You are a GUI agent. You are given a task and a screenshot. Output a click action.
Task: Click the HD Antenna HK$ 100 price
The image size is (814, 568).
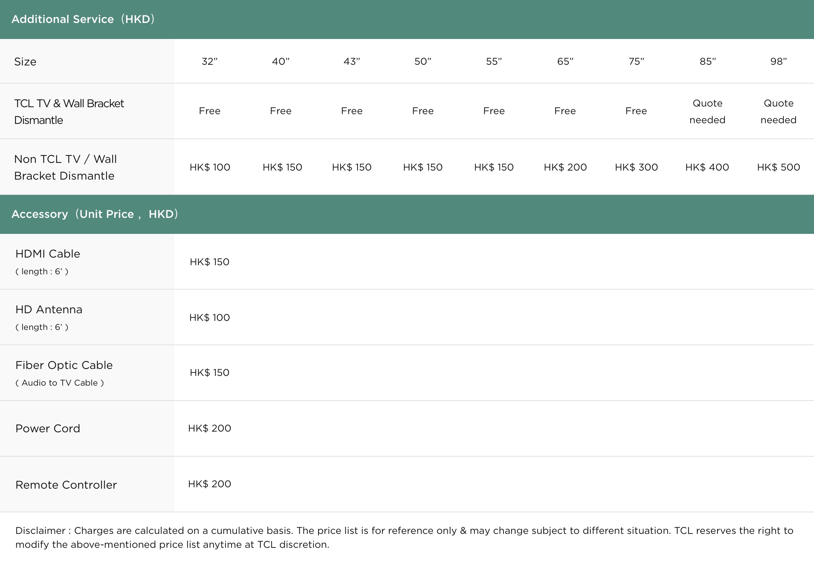(209, 317)
